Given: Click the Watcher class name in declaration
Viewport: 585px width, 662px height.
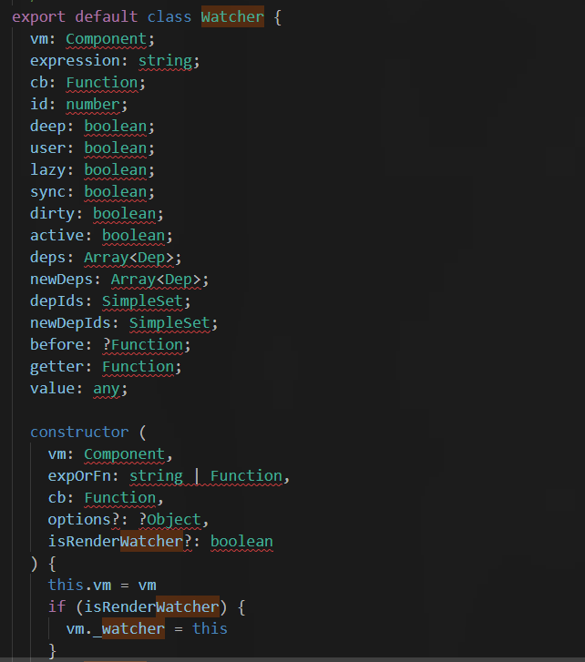Looking at the screenshot, I should click(232, 16).
